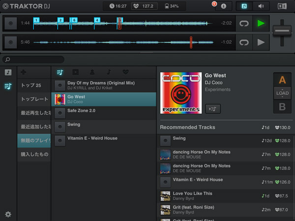295x221 pixels.
Task: Click the crossfader handle
Action: click(x=282, y=30)
